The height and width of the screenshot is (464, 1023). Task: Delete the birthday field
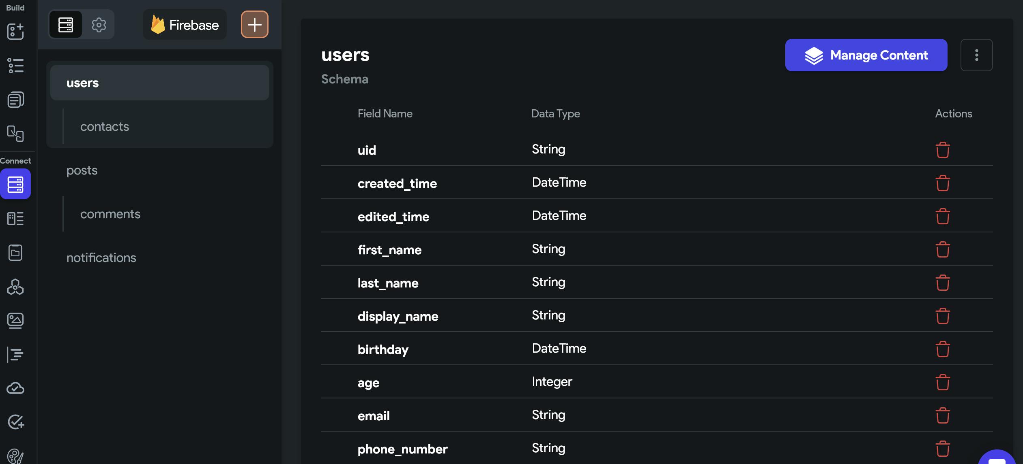coord(942,349)
